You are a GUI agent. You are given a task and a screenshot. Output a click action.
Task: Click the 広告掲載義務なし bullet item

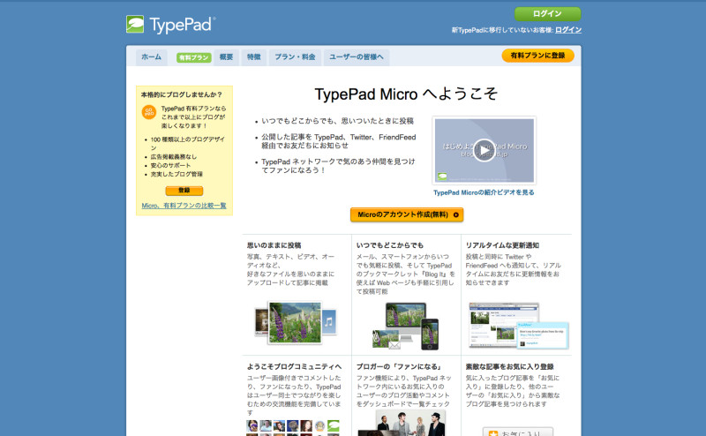[x=173, y=157]
